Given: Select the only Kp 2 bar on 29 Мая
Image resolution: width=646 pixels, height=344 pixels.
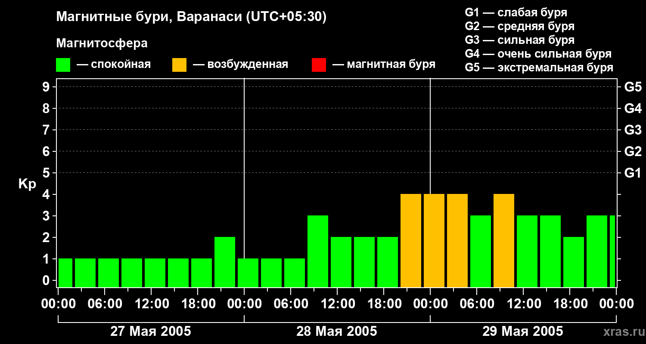Looking at the screenshot, I should click(574, 262).
